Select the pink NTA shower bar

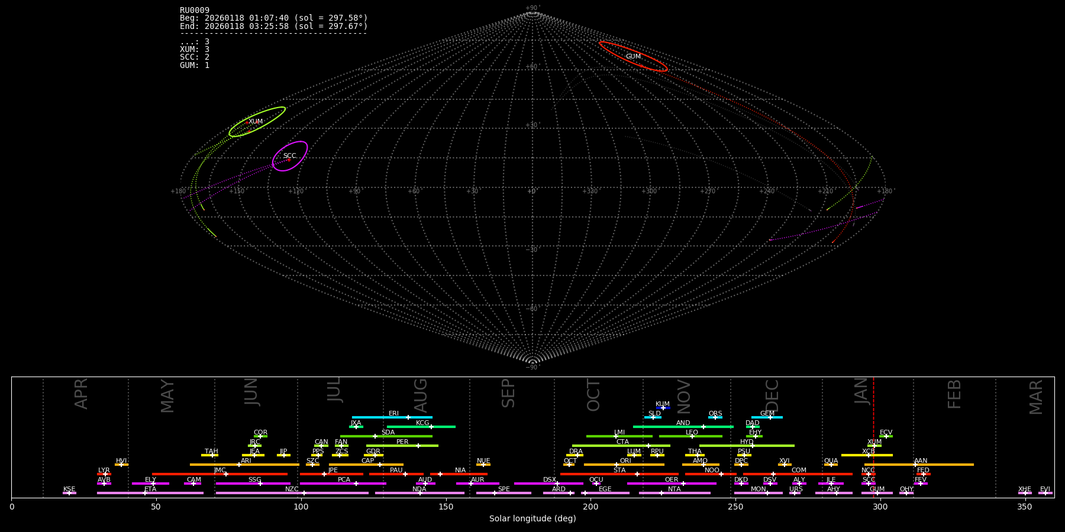686,493
